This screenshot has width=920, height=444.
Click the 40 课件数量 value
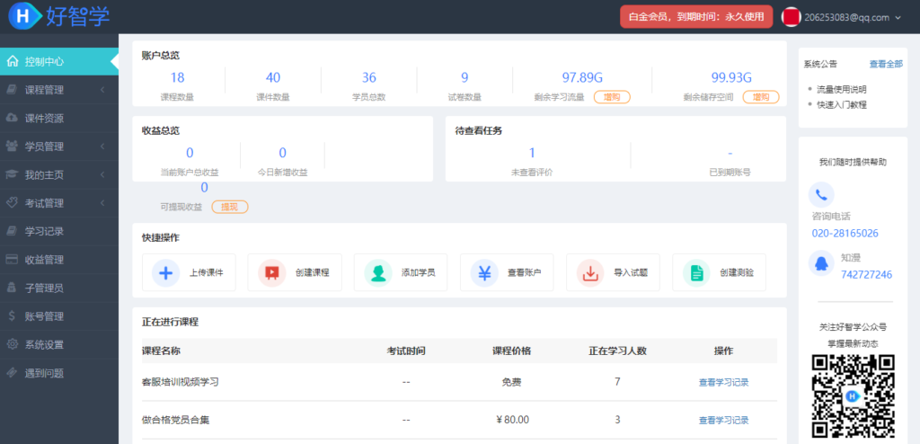tap(273, 77)
